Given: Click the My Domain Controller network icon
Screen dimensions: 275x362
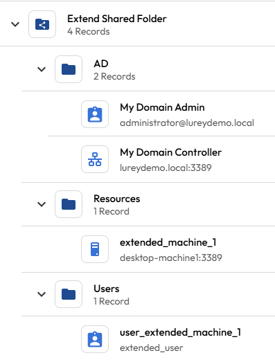Looking at the screenshot, I should [95, 159].
